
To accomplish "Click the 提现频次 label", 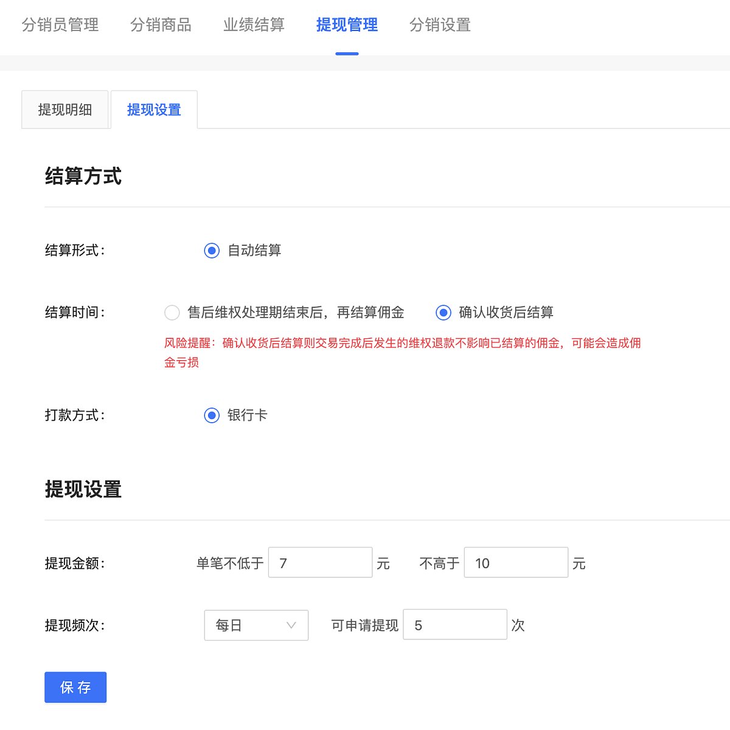I will (x=75, y=625).
